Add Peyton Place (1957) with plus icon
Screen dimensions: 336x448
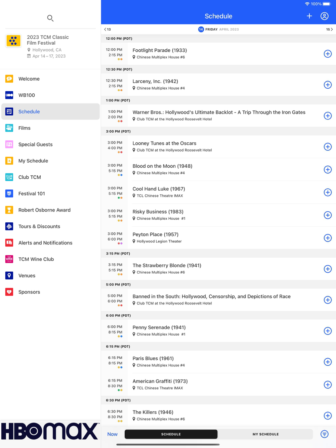[x=328, y=238]
